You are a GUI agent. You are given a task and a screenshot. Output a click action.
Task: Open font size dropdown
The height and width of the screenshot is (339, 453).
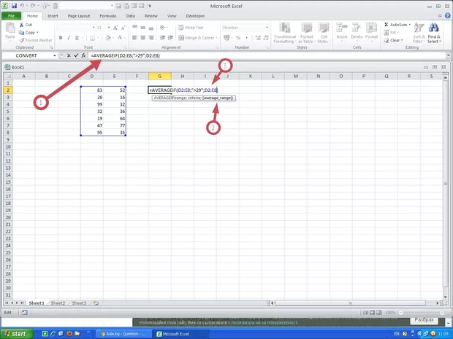(109, 28)
